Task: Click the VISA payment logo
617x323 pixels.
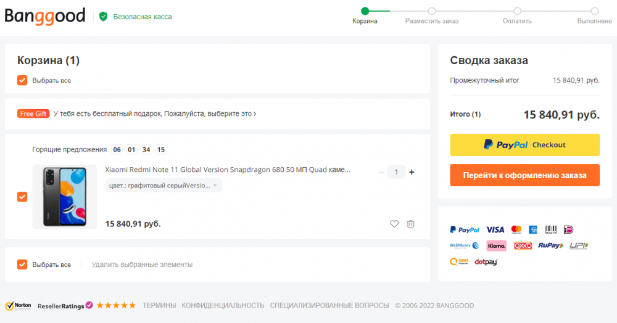Action: click(495, 229)
